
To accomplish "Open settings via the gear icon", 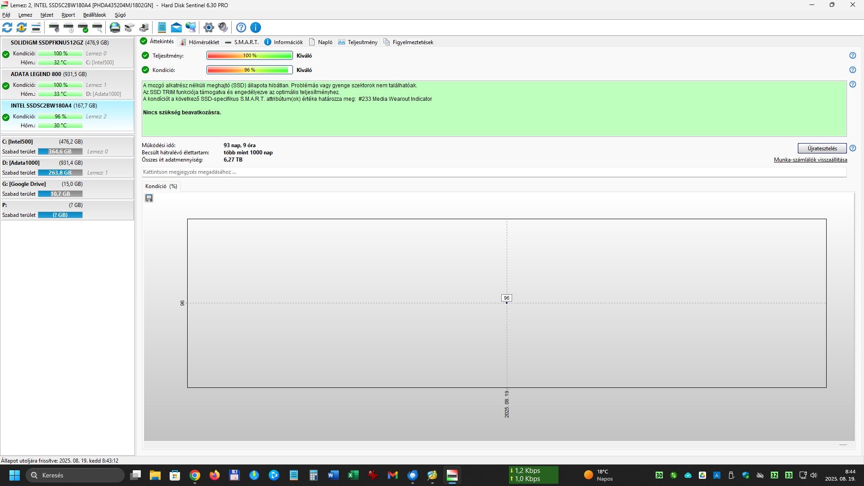I will point(208,27).
